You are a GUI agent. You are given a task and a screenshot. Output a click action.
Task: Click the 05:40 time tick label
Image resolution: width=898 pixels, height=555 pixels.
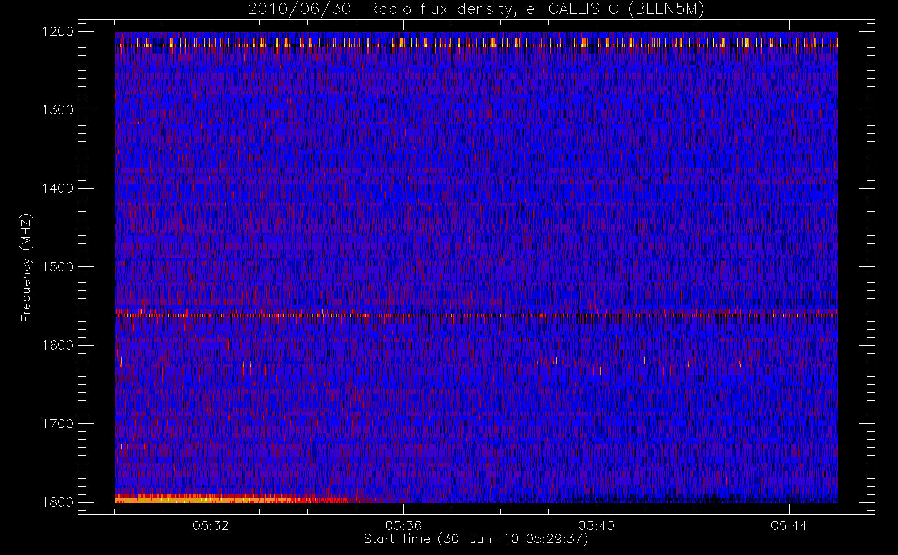click(596, 526)
